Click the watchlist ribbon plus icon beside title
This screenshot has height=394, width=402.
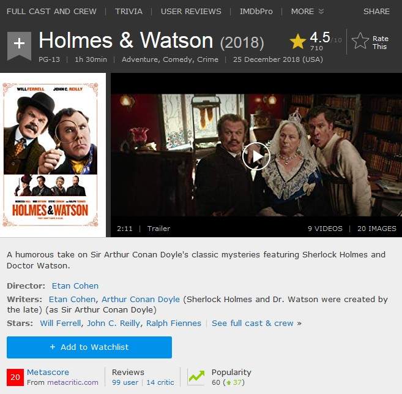[19, 46]
